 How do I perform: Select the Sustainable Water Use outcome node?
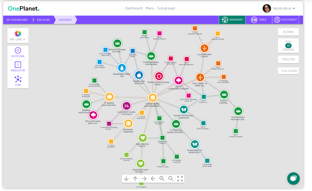pos(122,68)
